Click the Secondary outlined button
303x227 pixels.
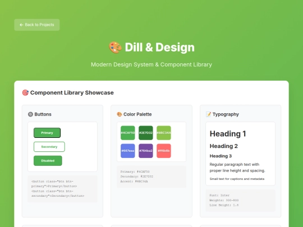point(49,147)
